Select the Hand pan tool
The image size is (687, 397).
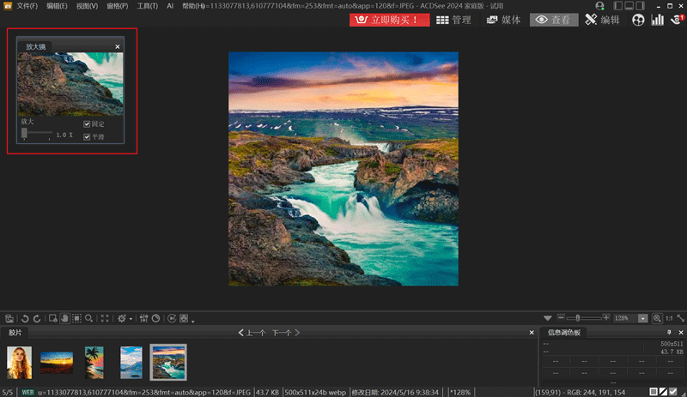[x=64, y=318]
